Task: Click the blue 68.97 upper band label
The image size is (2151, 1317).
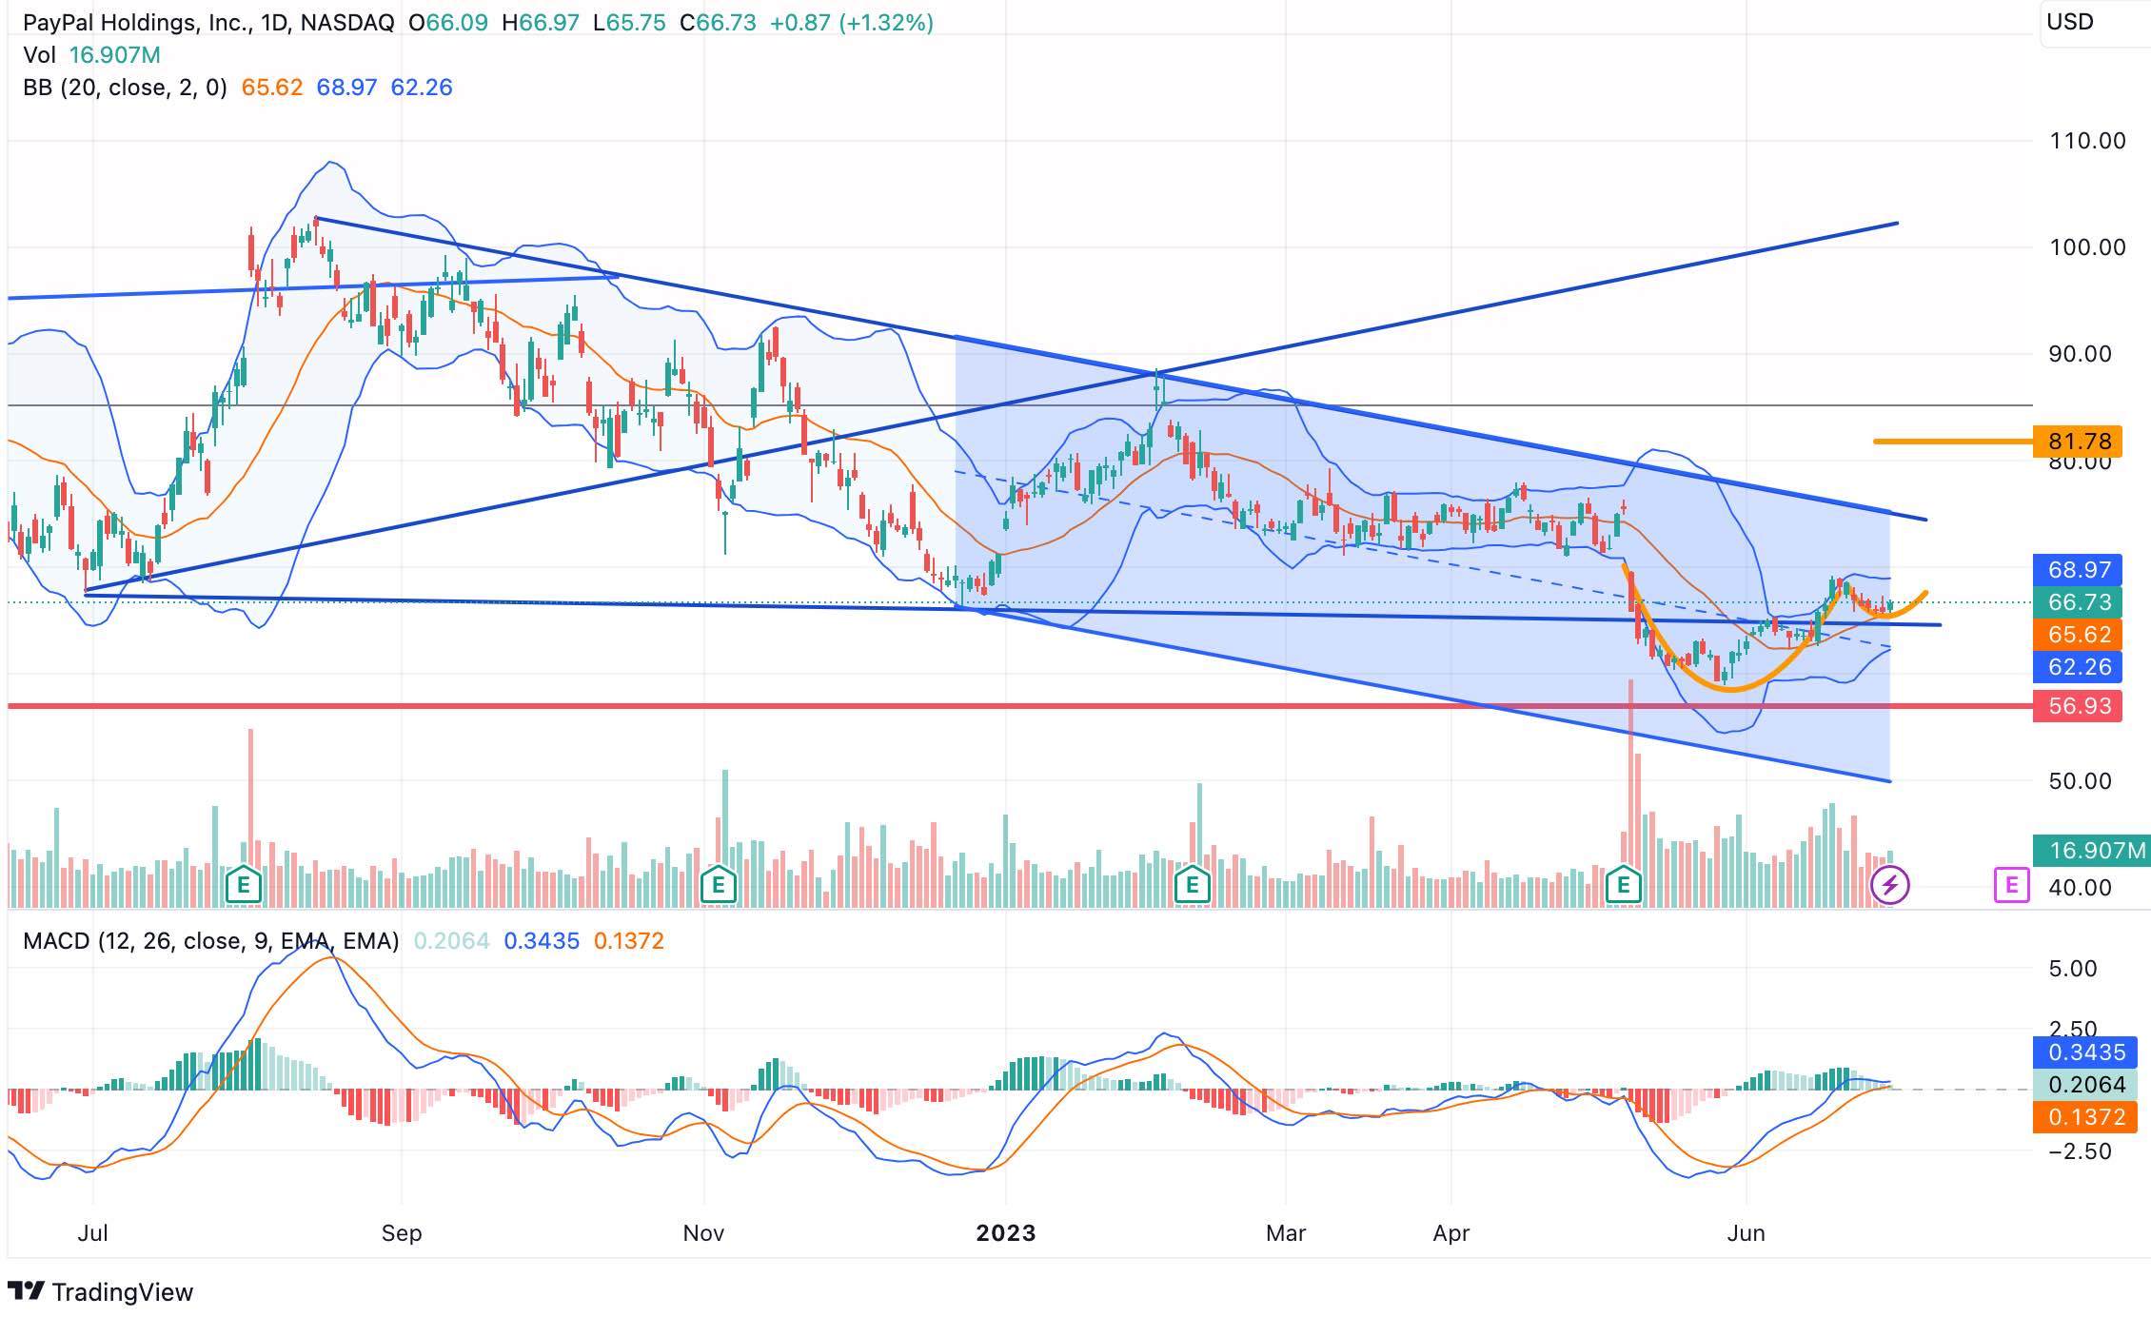Action: pos(2078,570)
